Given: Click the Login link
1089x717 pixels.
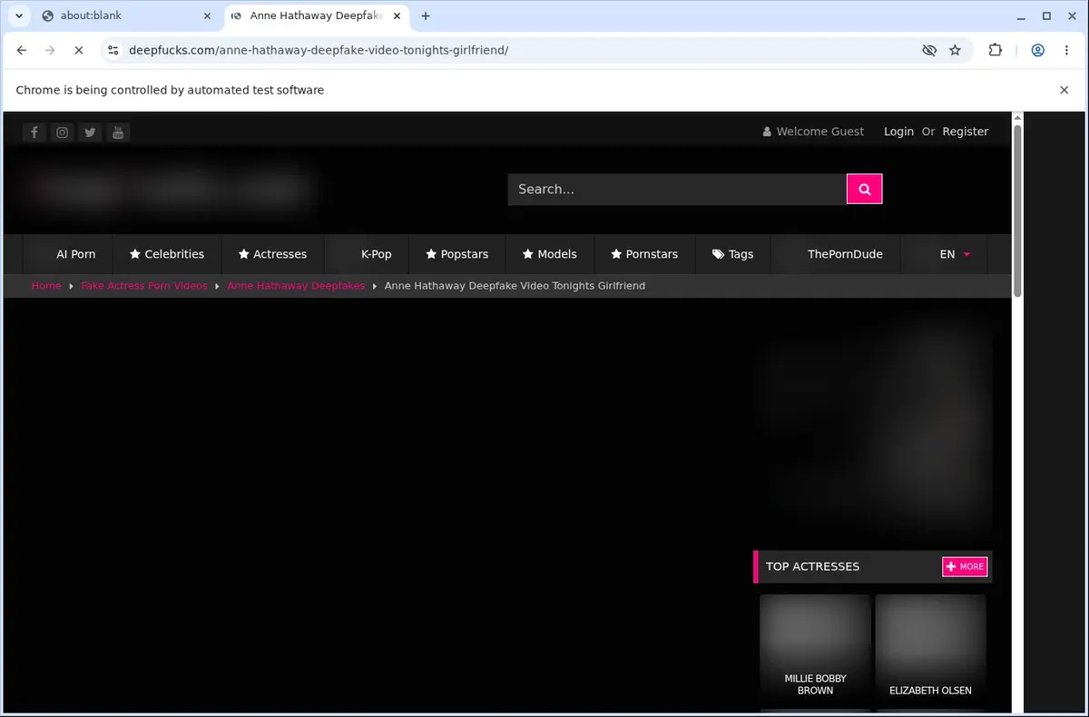Looking at the screenshot, I should point(898,132).
